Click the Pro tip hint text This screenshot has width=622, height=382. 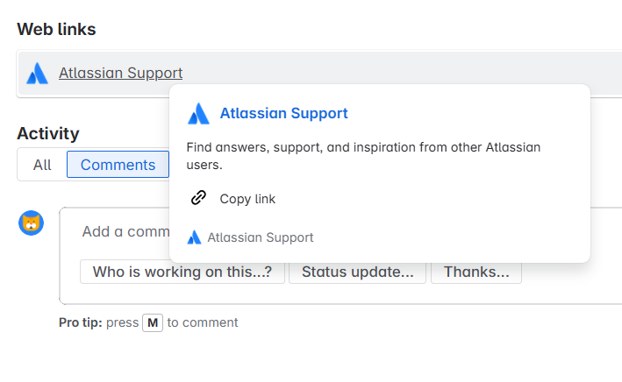click(148, 322)
